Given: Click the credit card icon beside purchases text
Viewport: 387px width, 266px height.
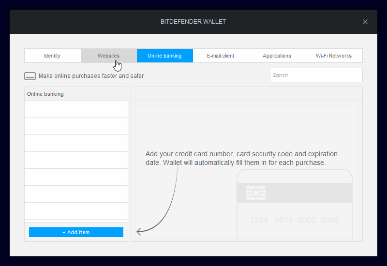Looking at the screenshot, I should click(30, 76).
